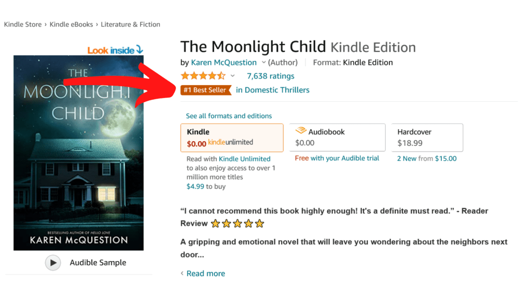
Task: Open the author dropdown next to Karen McQuestion
Action: [x=263, y=62]
